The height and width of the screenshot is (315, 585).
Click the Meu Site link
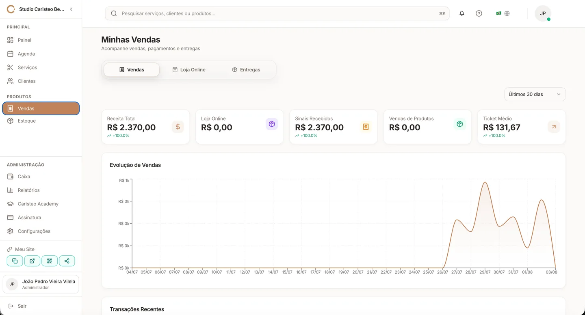coord(21,249)
